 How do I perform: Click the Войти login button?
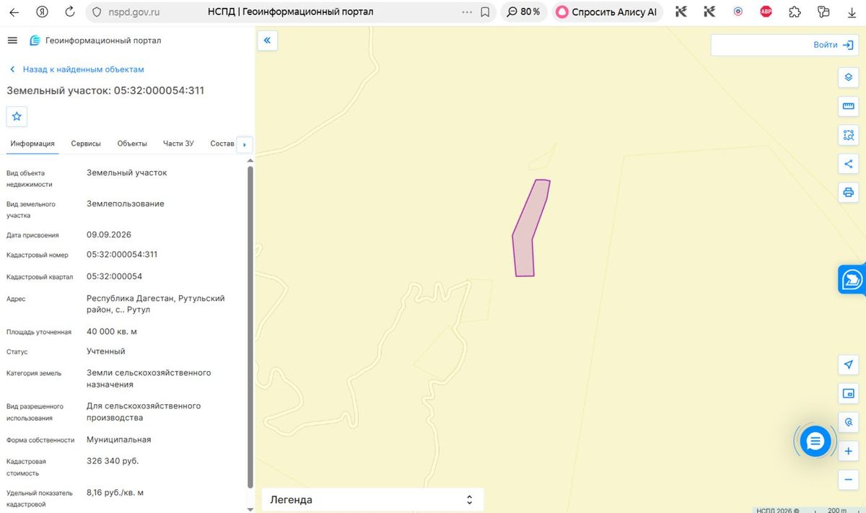pyautogui.click(x=834, y=45)
